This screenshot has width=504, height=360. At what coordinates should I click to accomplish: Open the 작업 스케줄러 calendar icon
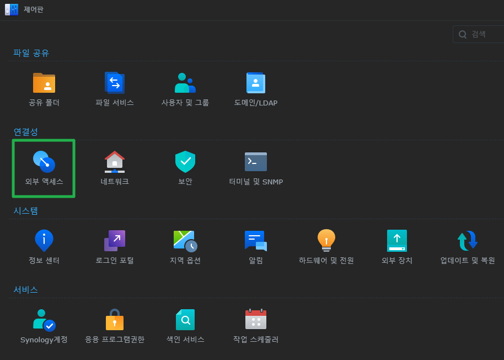[x=256, y=320]
